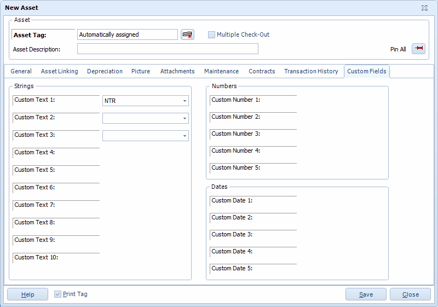The width and height of the screenshot is (438, 307).
Task: Open the Contracts tab
Action: [x=262, y=71]
